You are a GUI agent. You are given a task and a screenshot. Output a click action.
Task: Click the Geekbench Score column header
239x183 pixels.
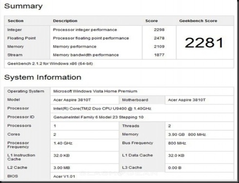(198, 21)
